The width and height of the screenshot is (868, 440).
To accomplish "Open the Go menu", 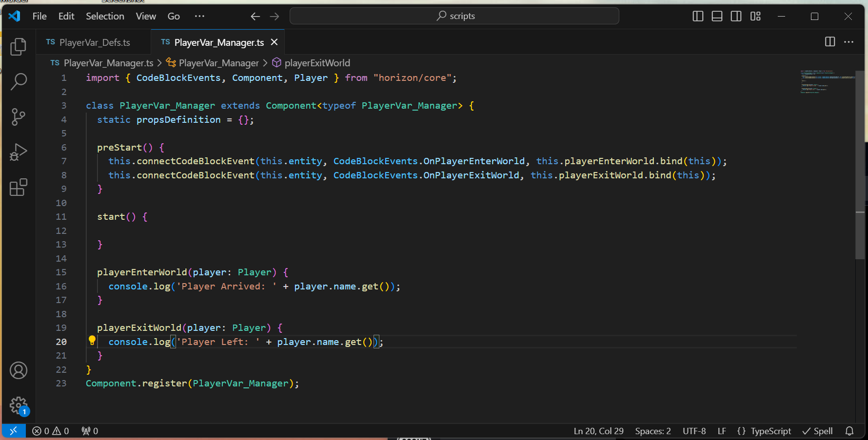I will tap(174, 16).
